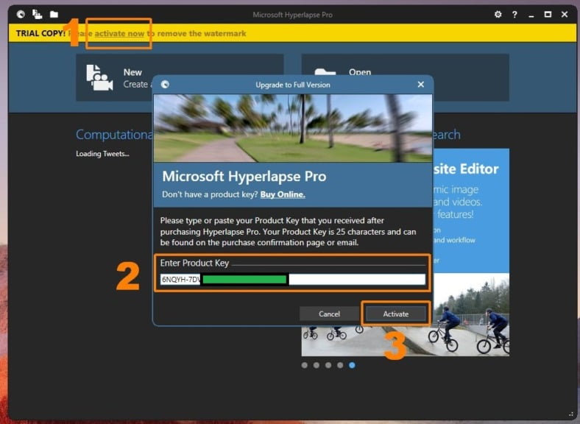This screenshot has height=424, width=580.
Task: Maximize the Hyperlapse Pro window
Action: tap(548, 14)
